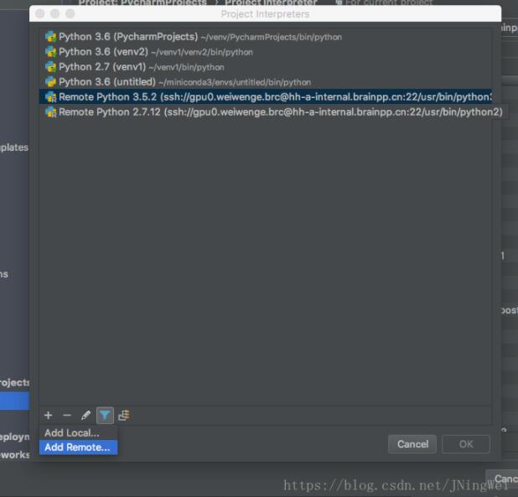Click Python icon beside Python 3.6 (PycharmProjects)
Image resolution: width=518 pixels, height=497 pixels.
tap(50, 37)
